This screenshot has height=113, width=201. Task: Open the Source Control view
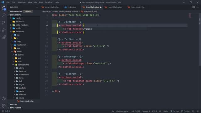pos(3,23)
